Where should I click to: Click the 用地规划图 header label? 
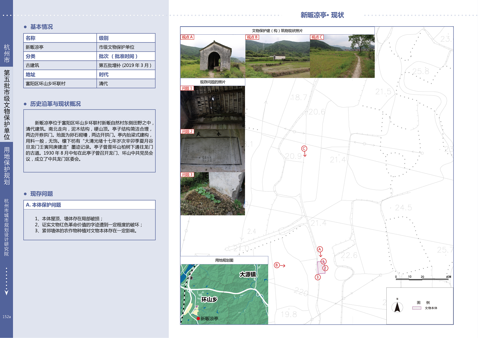point(224,260)
